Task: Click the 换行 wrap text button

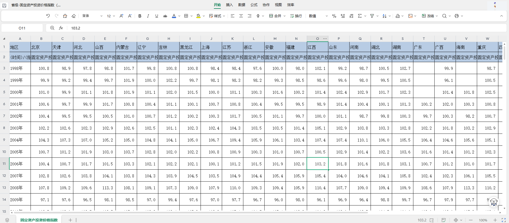Action: [296, 16]
